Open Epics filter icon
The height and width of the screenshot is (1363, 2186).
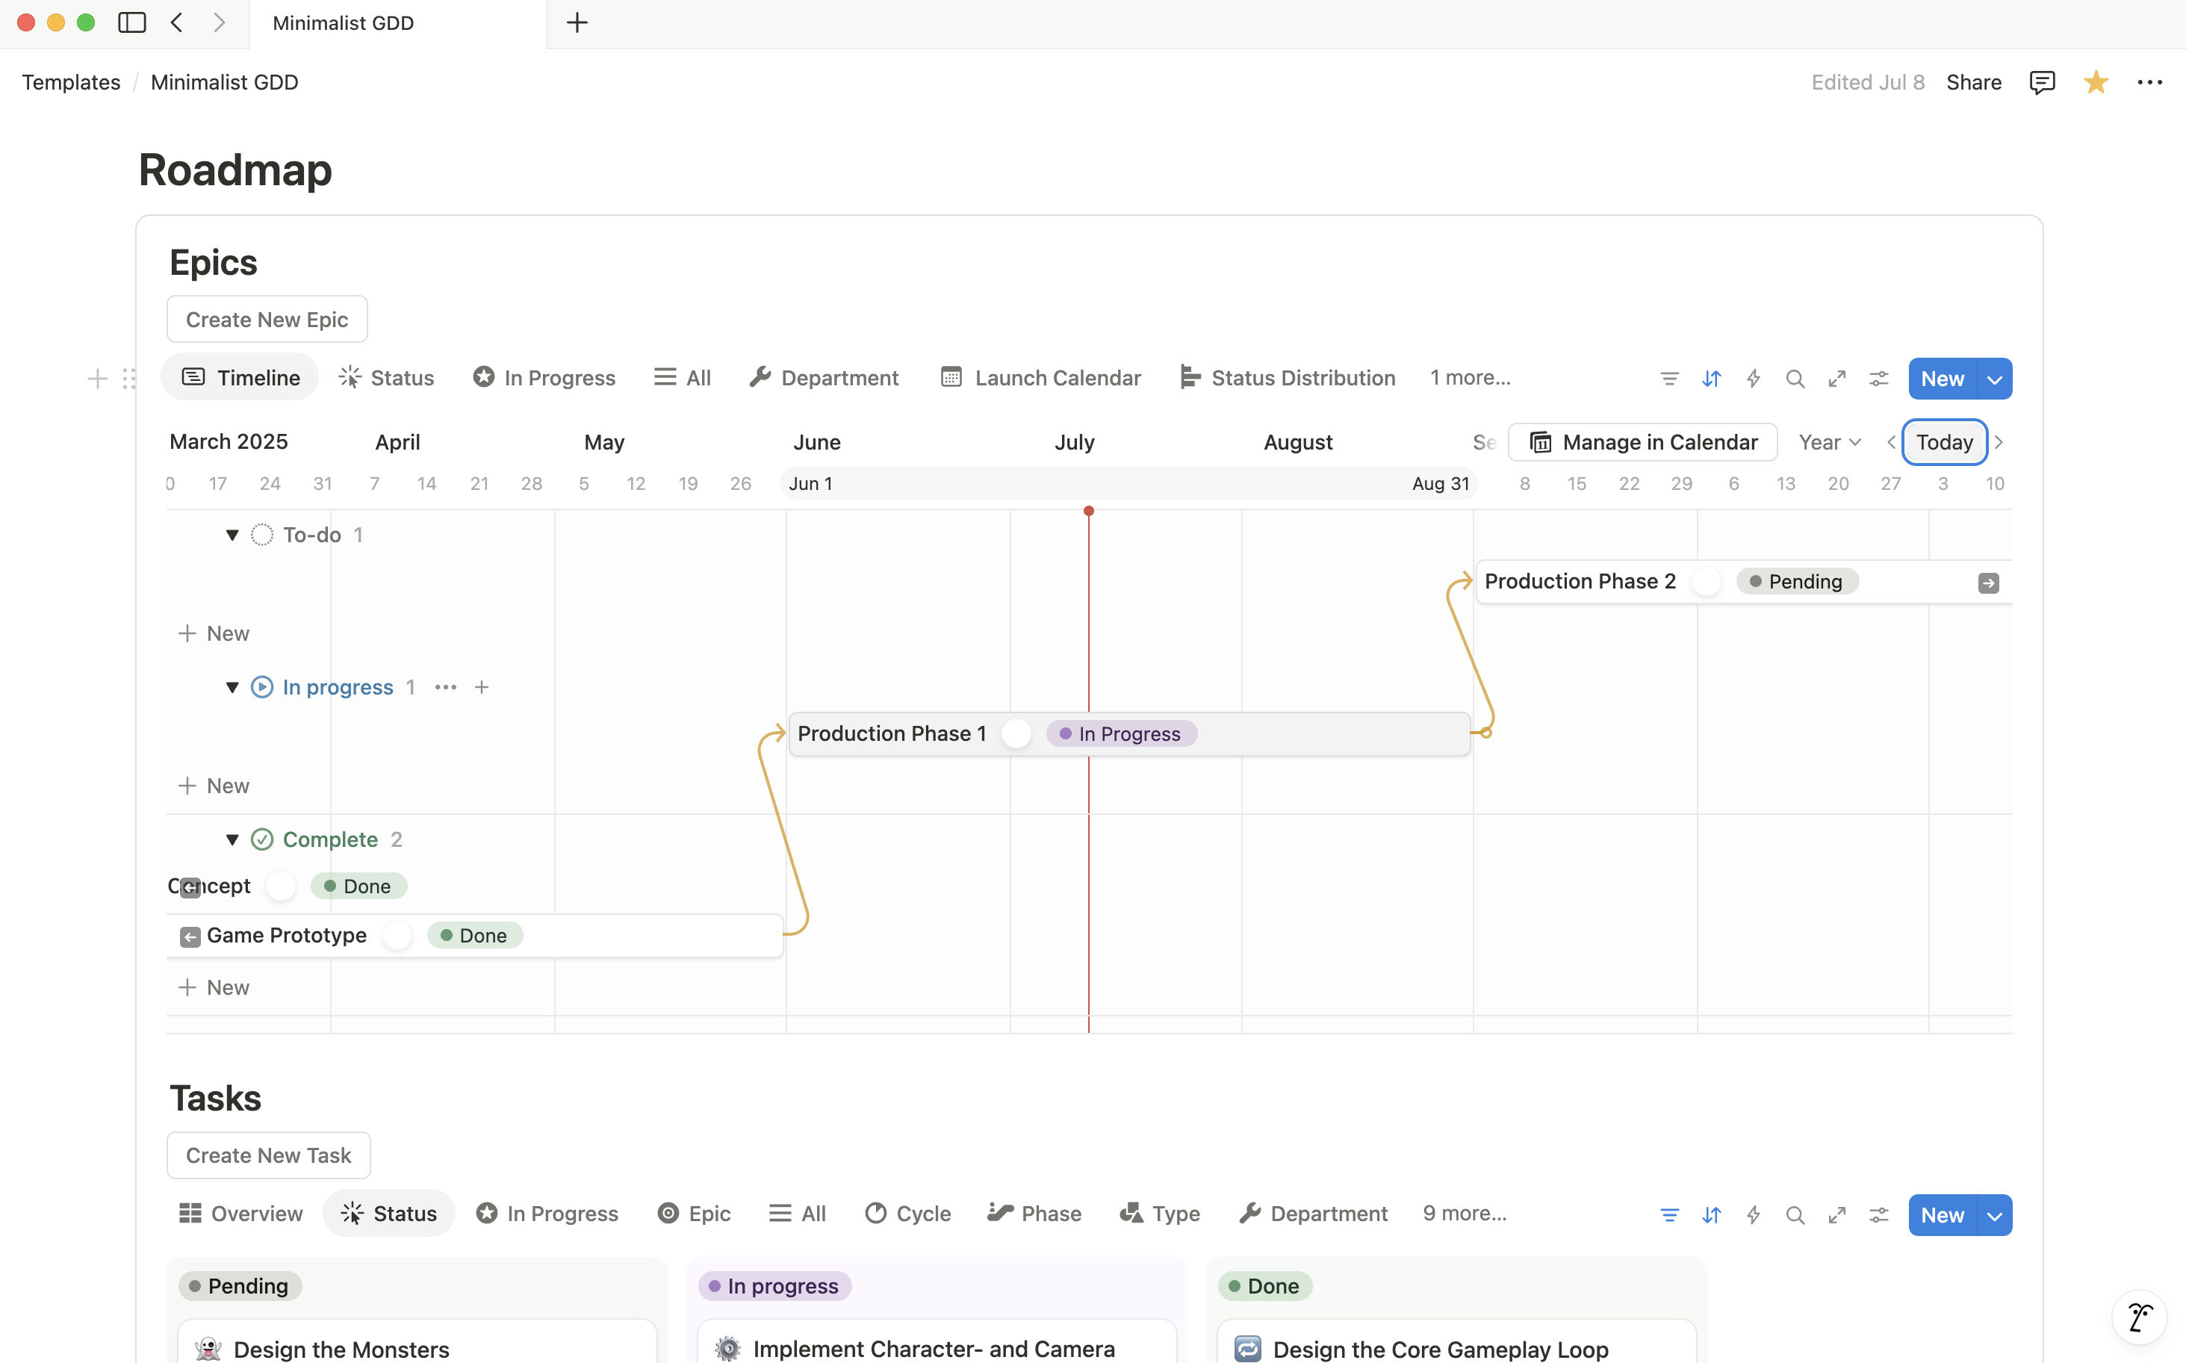(1669, 379)
